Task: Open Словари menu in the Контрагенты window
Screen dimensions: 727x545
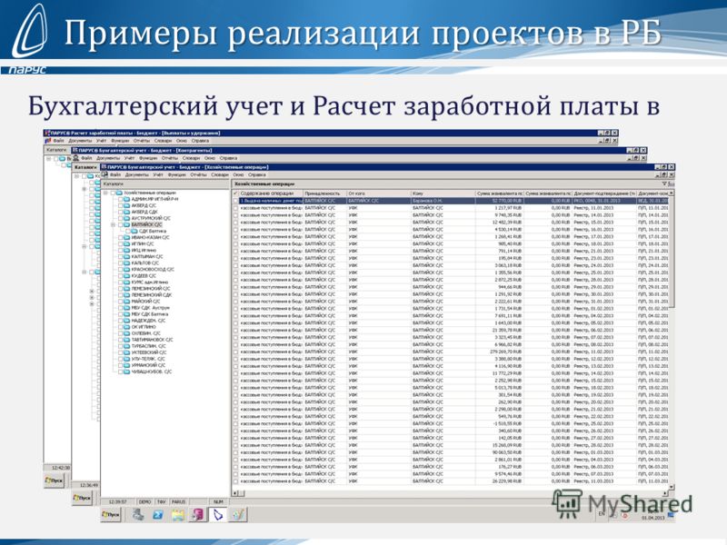Action: (191, 158)
